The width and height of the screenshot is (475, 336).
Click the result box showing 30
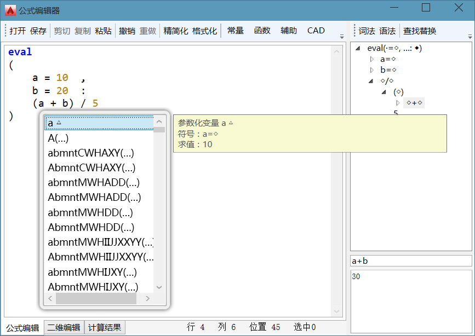pos(411,302)
